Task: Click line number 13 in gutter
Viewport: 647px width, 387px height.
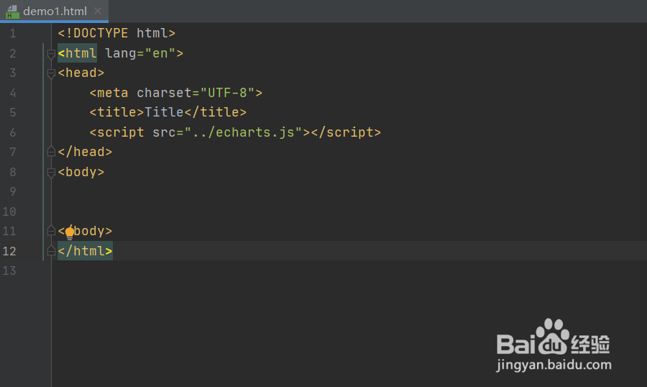Action: [9, 270]
